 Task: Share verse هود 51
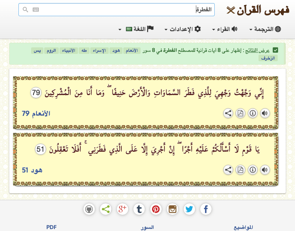tap(228, 170)
